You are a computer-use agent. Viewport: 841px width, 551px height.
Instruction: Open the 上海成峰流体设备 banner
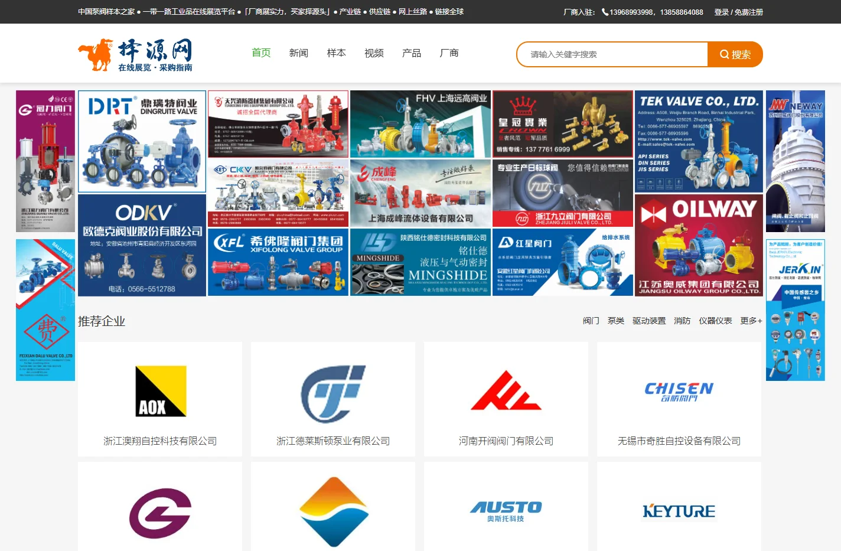[420, 193]
